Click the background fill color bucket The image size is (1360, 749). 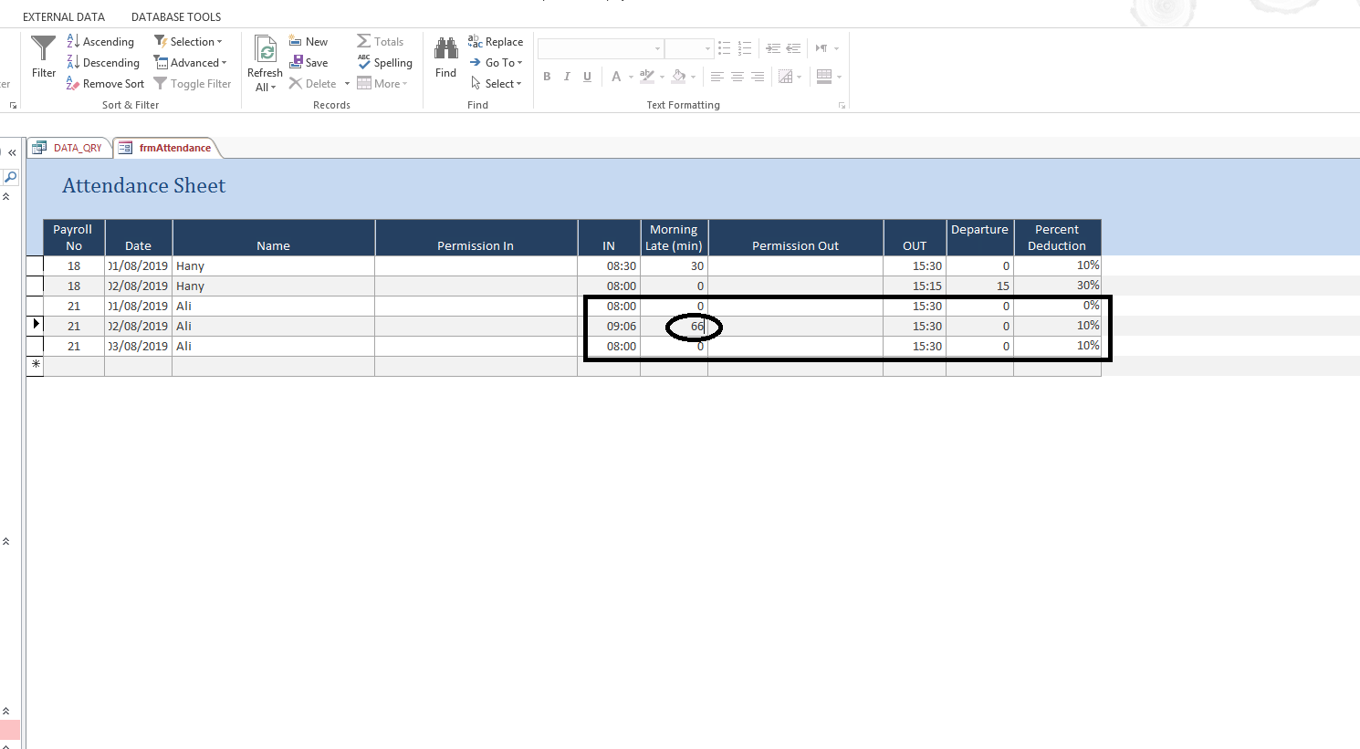click(678, 77)
